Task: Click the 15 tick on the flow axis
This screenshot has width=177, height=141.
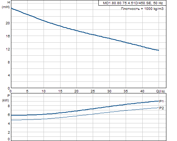Action: (x=60, y=91)
